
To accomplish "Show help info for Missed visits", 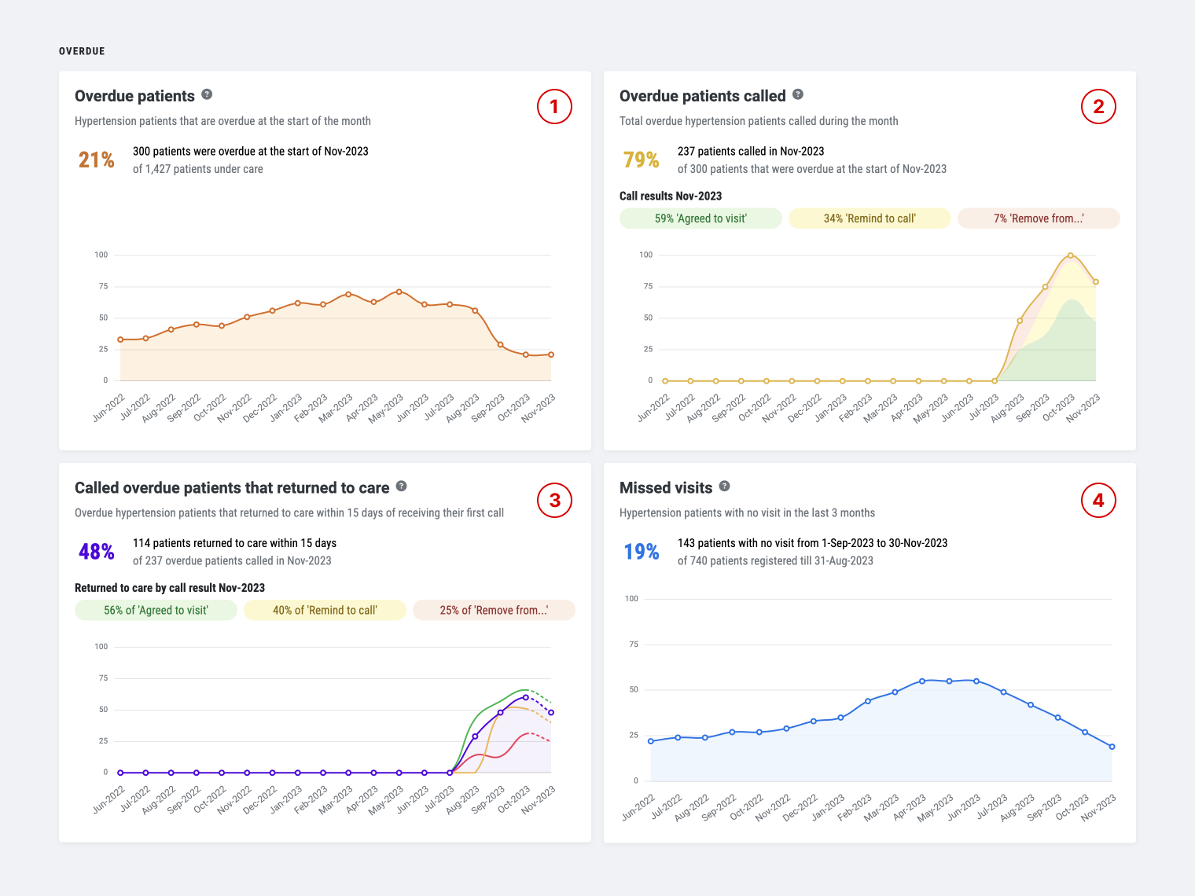I will [725, 486].
